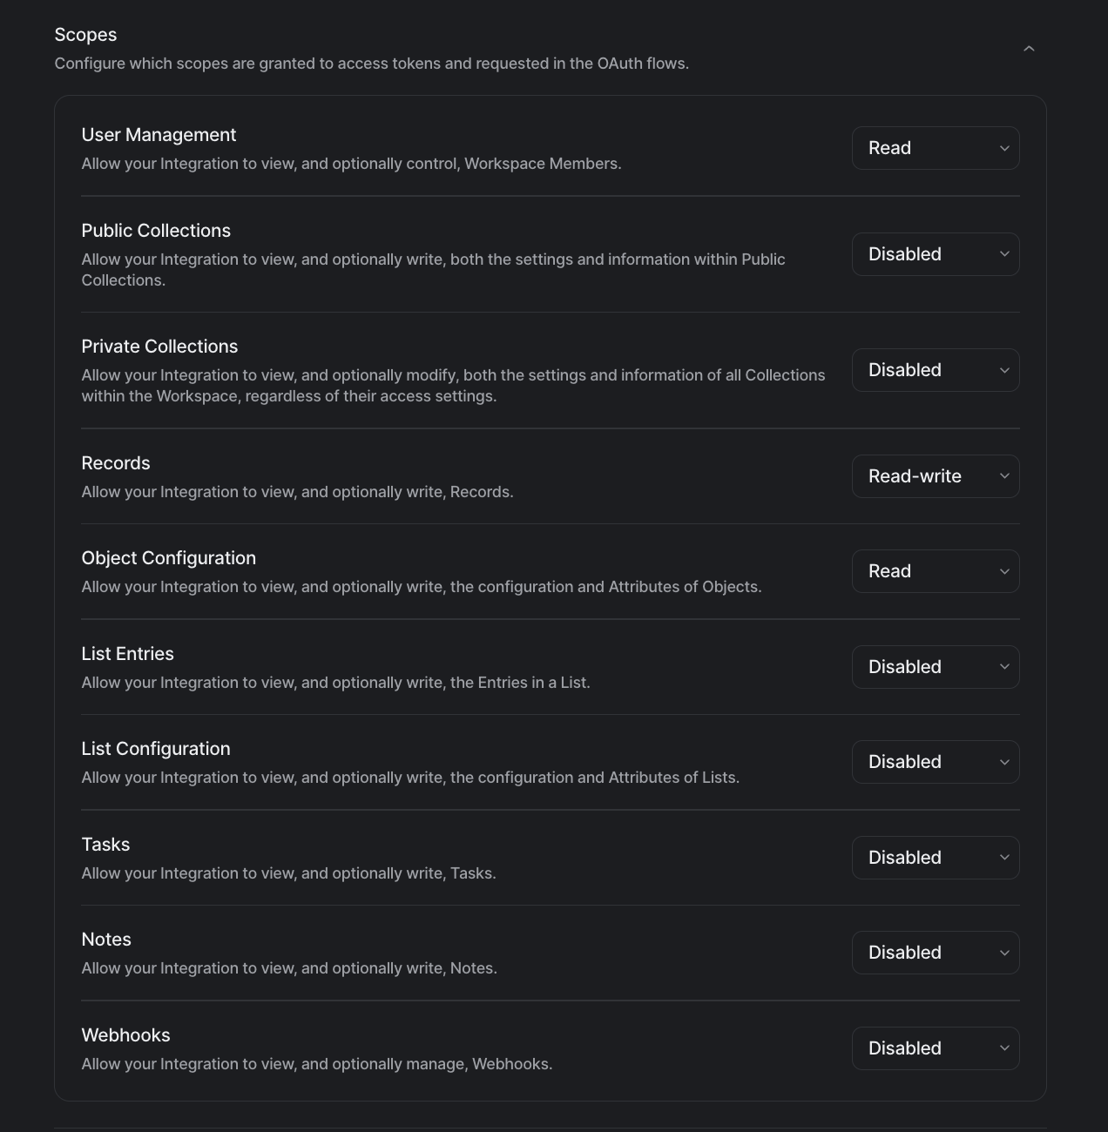Click the Records scope title
This screenshot has height=1132, width=1108.
(116, 463)
